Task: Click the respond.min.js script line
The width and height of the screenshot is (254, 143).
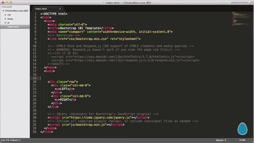Action: click(x=125, y=60)
